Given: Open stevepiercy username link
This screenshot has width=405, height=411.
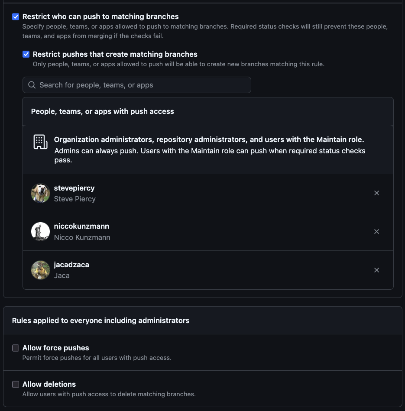Looking at the screenshot, I should 74,188.
